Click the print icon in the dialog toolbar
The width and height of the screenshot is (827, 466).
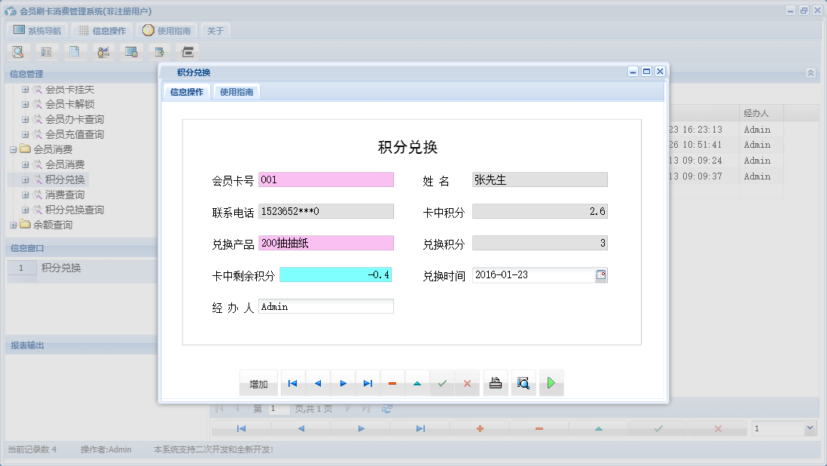tap(495, 382)
